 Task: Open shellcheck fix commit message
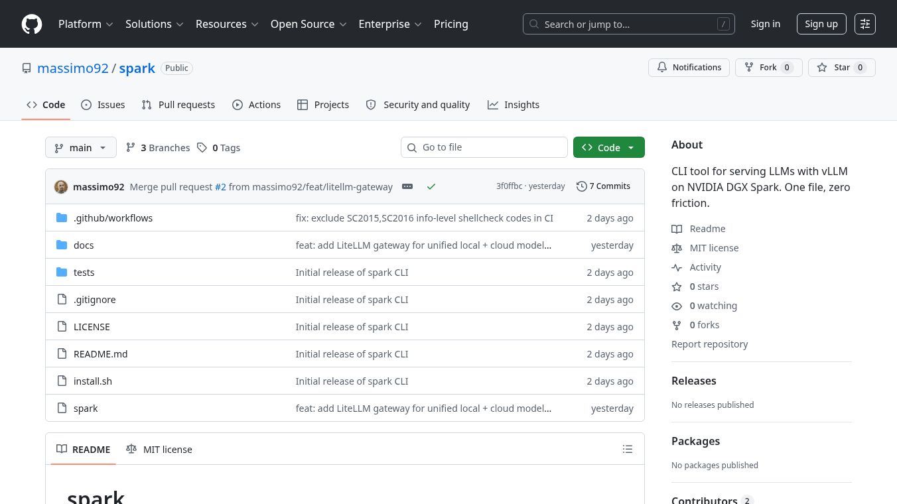pos(425,218)
